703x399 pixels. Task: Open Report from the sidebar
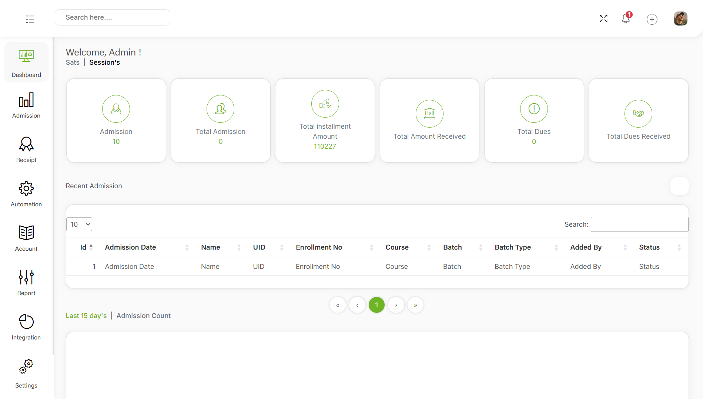26,283
